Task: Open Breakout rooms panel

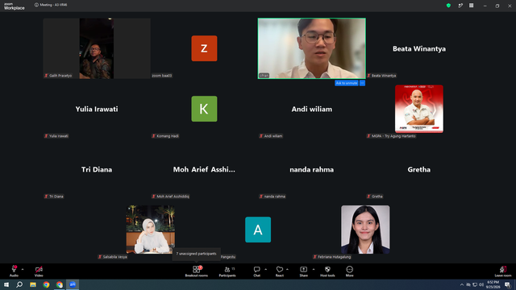Action: pos(196,271)
